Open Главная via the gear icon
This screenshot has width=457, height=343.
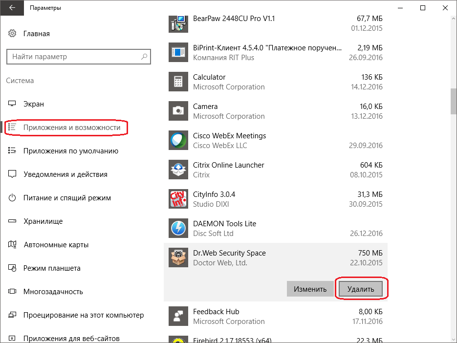point(12,34)
